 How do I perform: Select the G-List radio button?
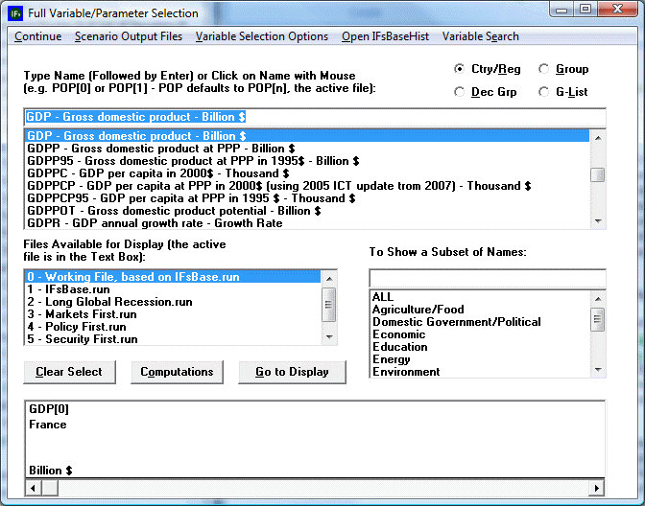[544, 92]
